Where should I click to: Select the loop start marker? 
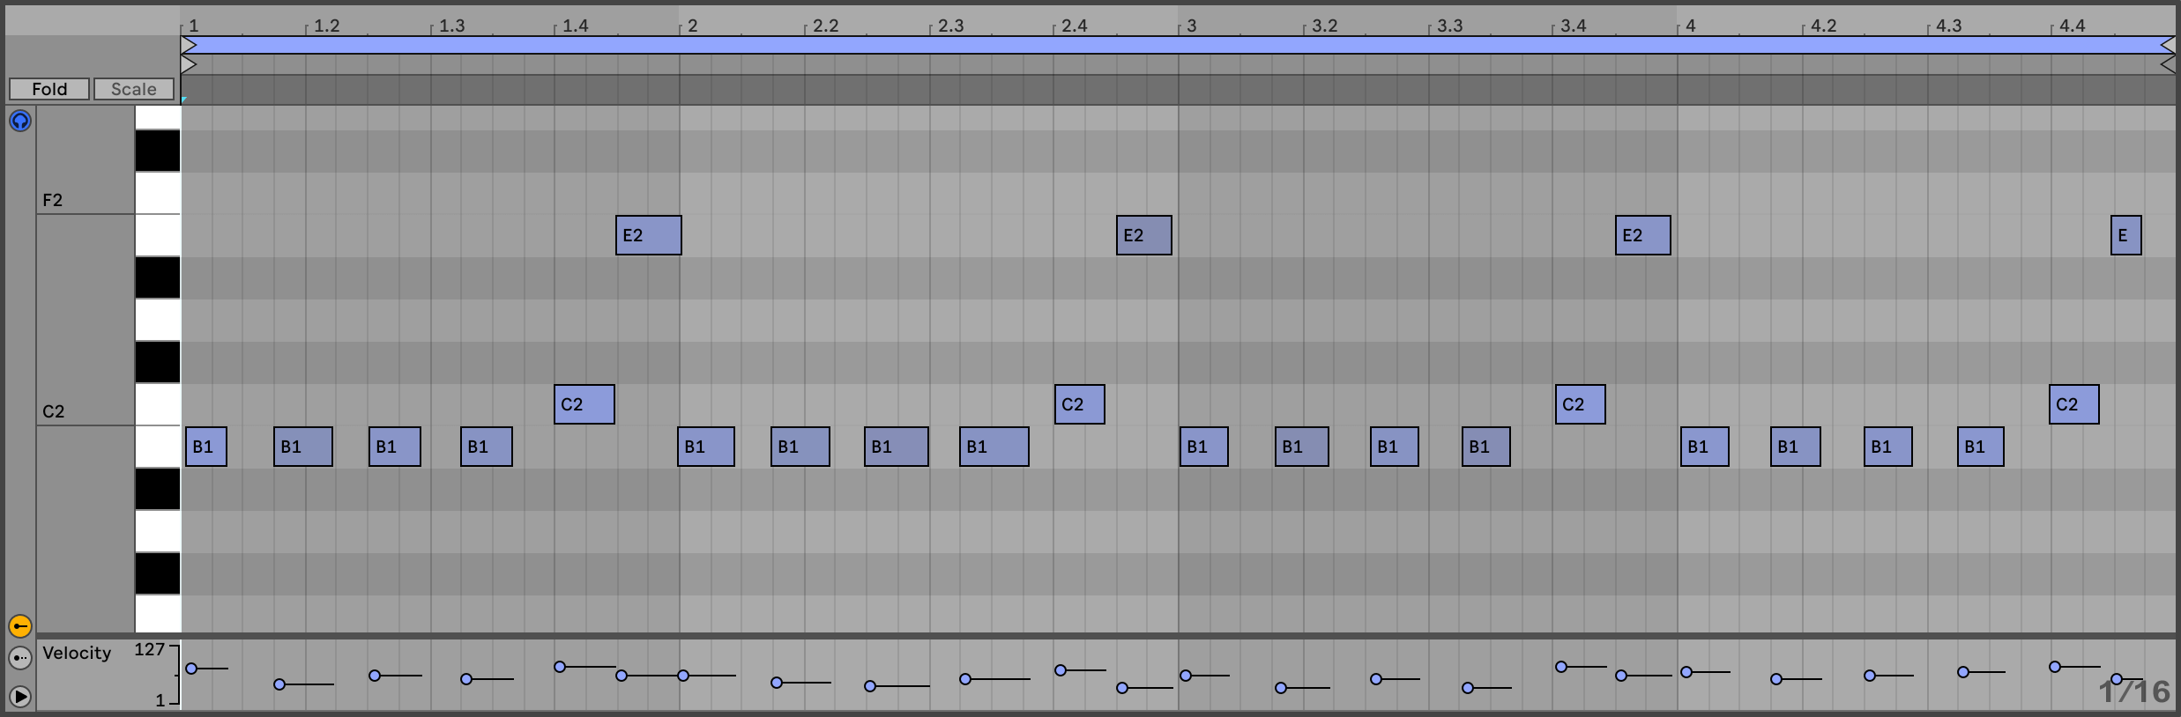point(189,45)
